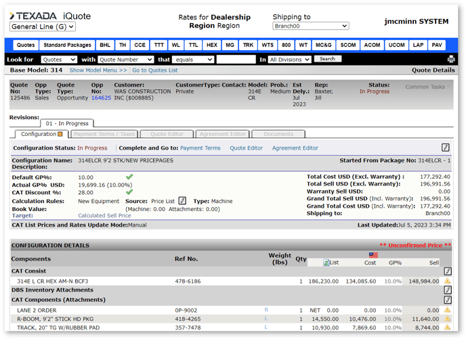Click edit icon for CAT Components Attachments
Viewport: 466px width, 339px height.
(x=447, y=300)
